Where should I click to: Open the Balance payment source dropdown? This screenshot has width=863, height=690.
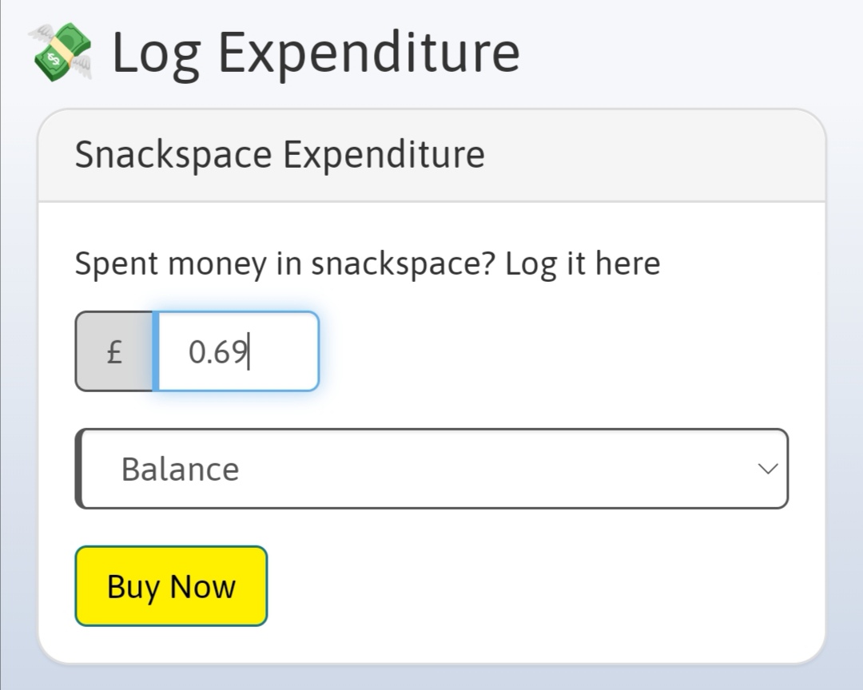(432, 469)
